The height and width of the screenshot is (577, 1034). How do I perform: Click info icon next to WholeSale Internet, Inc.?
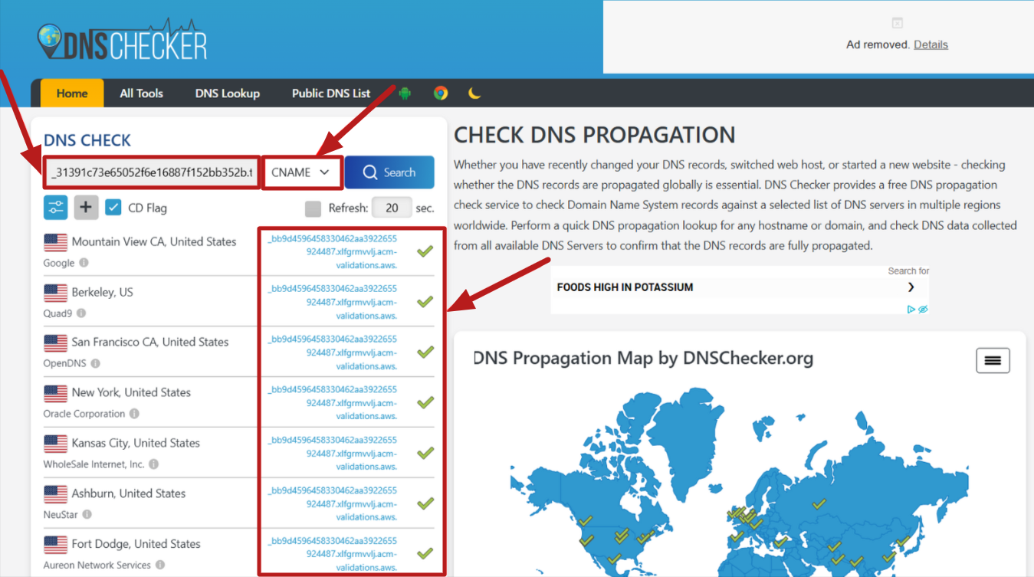153,464
